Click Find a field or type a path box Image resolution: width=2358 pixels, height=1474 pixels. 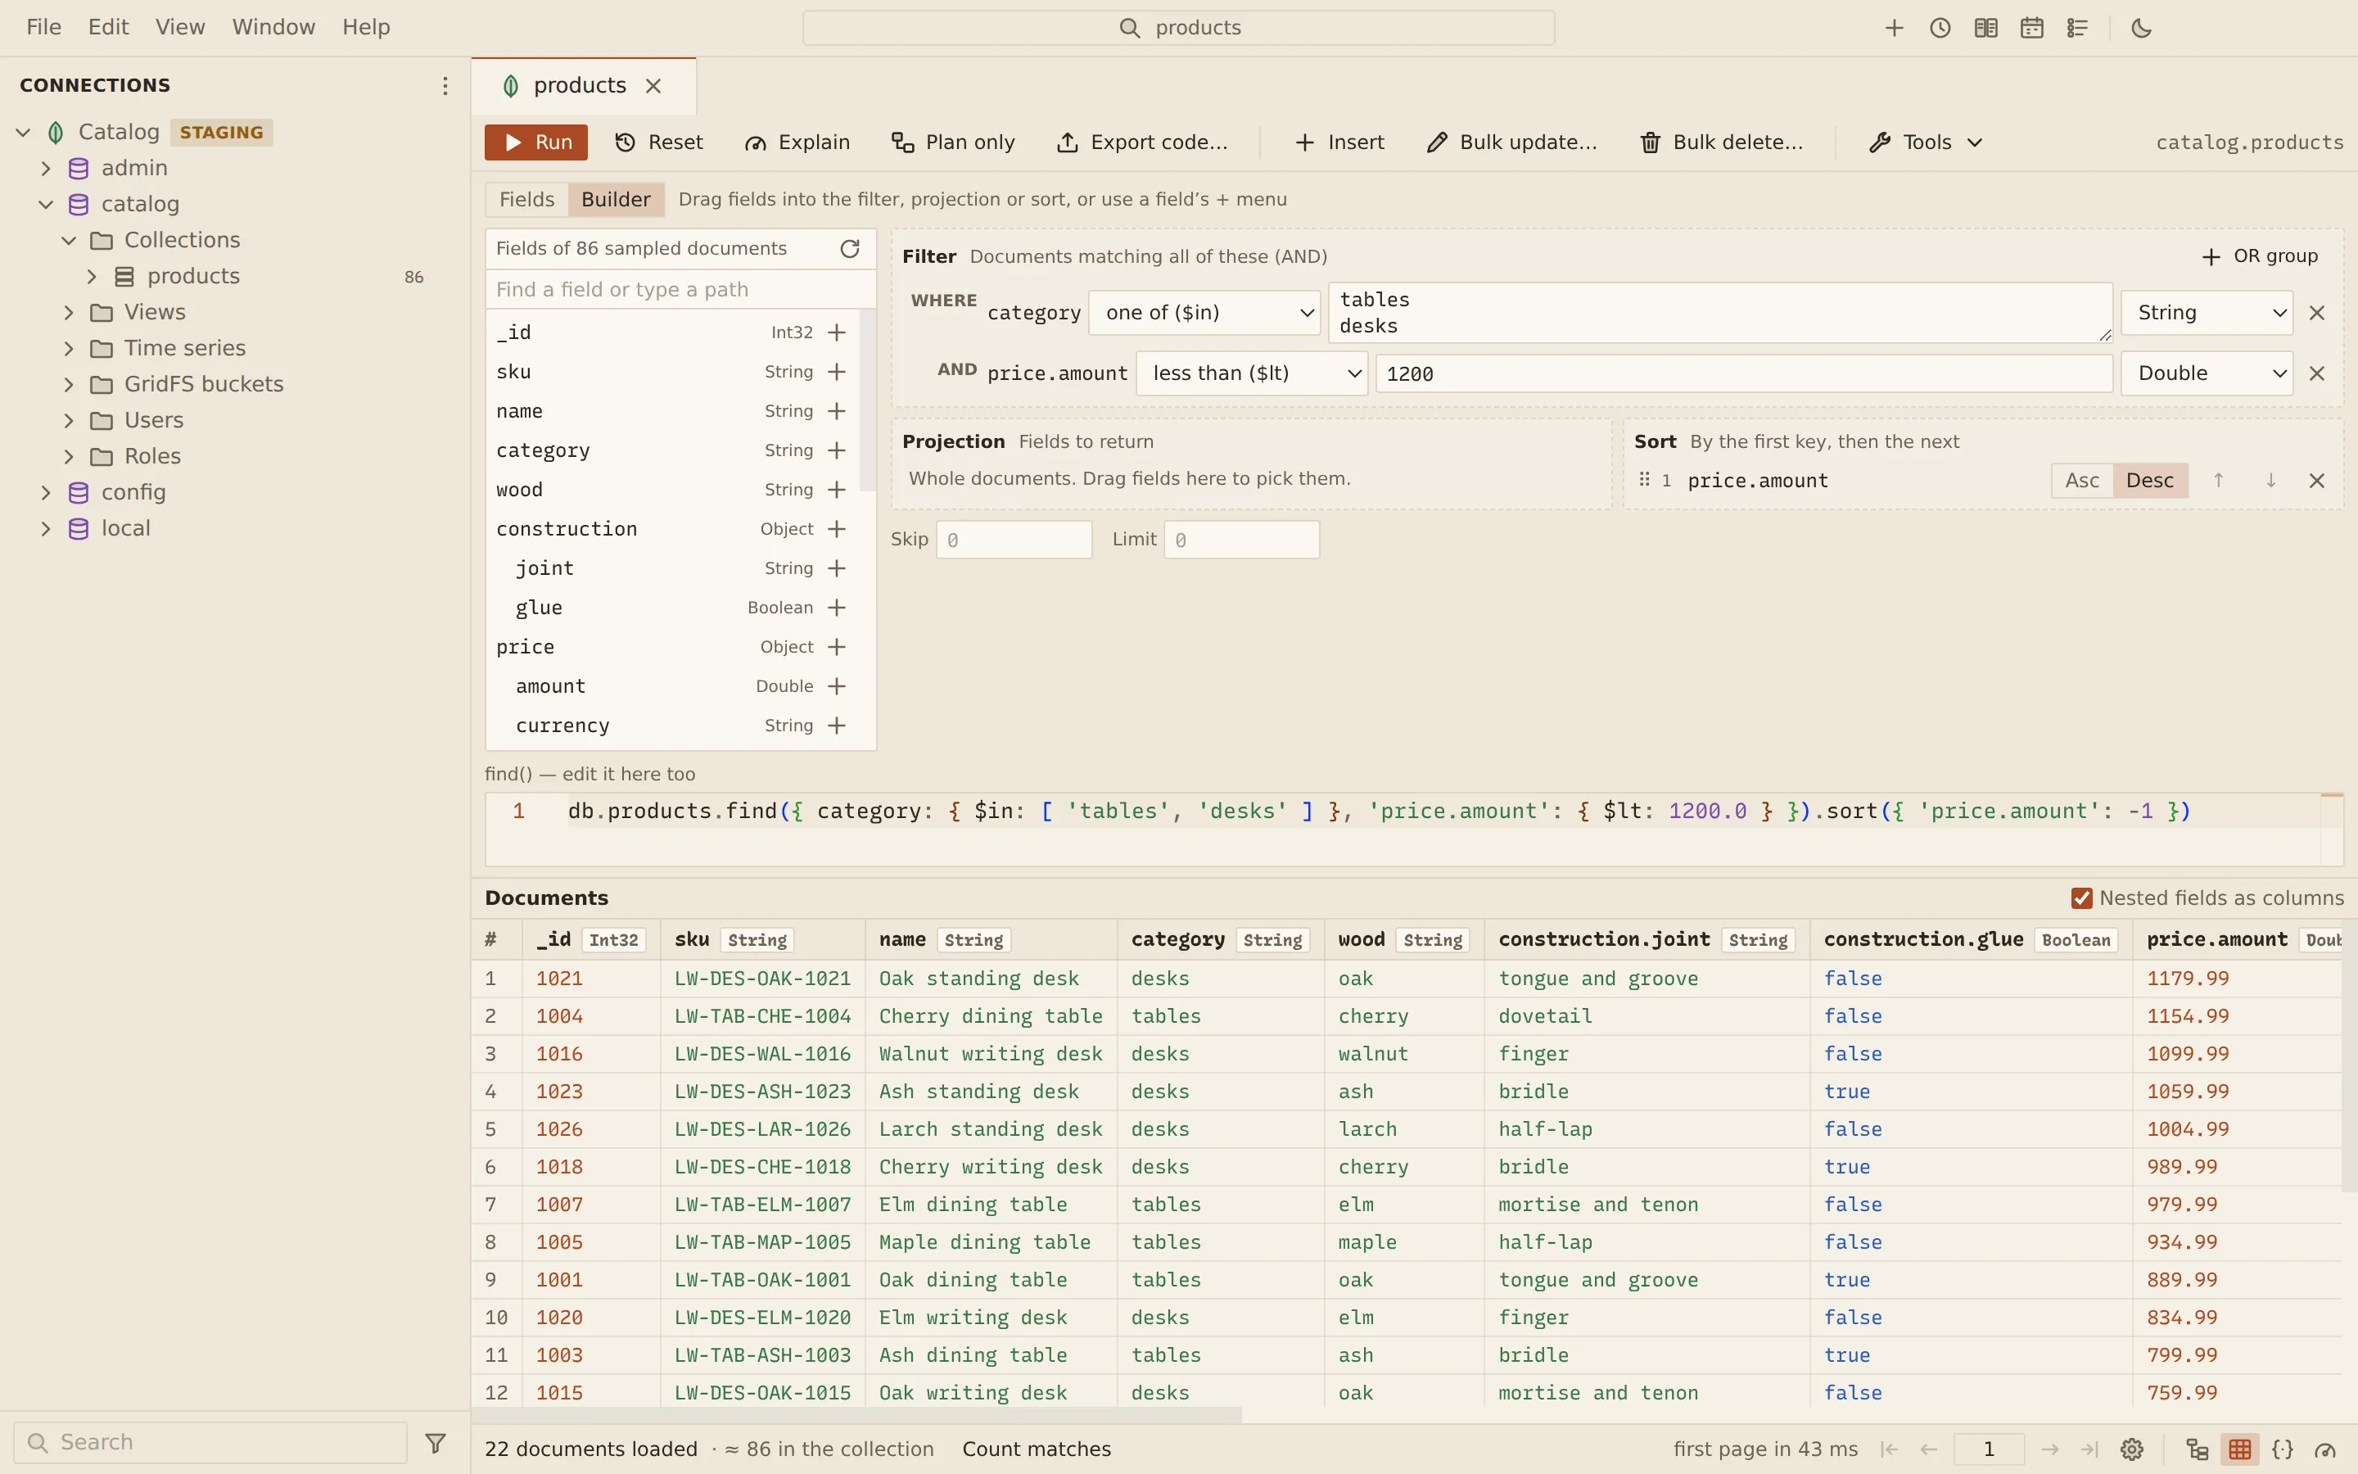coord(680,290)
